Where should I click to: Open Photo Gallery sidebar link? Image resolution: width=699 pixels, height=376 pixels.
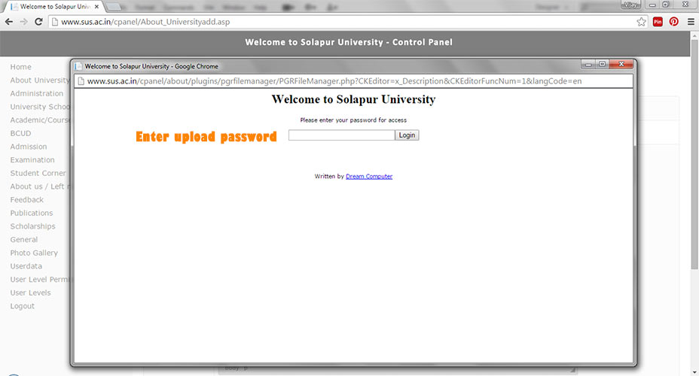(x=34, y=253)
